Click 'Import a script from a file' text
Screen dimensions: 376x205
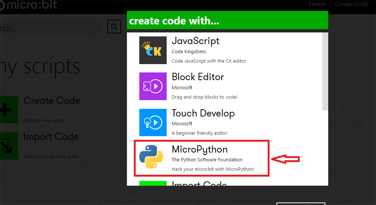51,156
